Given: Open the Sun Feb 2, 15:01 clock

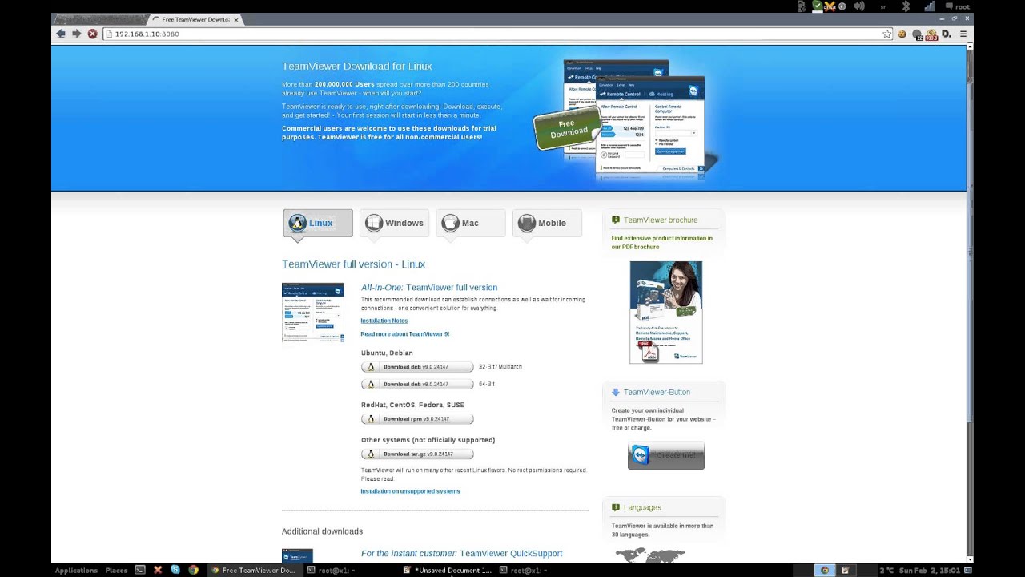Looking at the screenshot, I should coord(929,571).
